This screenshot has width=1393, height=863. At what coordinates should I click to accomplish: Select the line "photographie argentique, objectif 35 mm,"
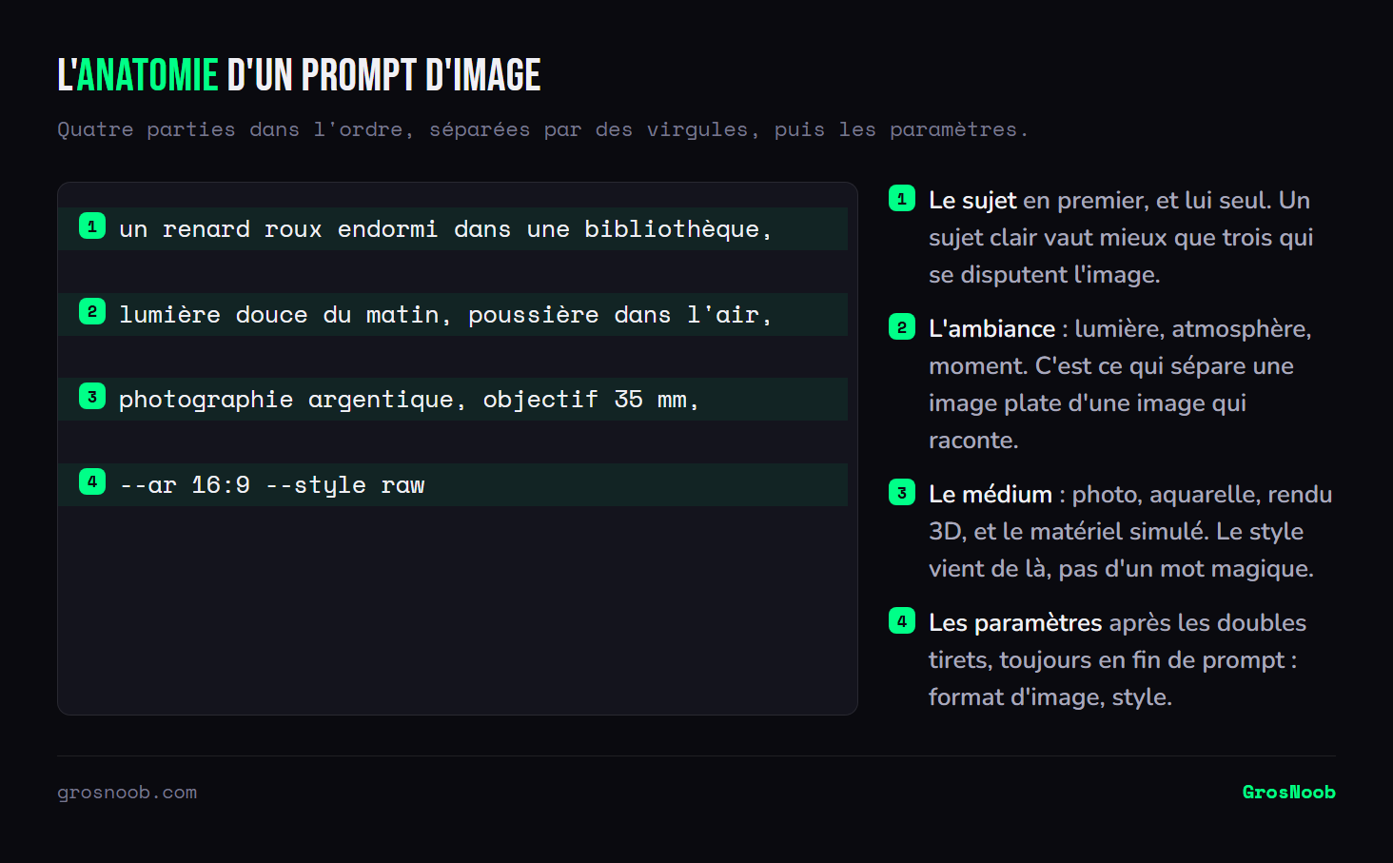pos(453,400)
